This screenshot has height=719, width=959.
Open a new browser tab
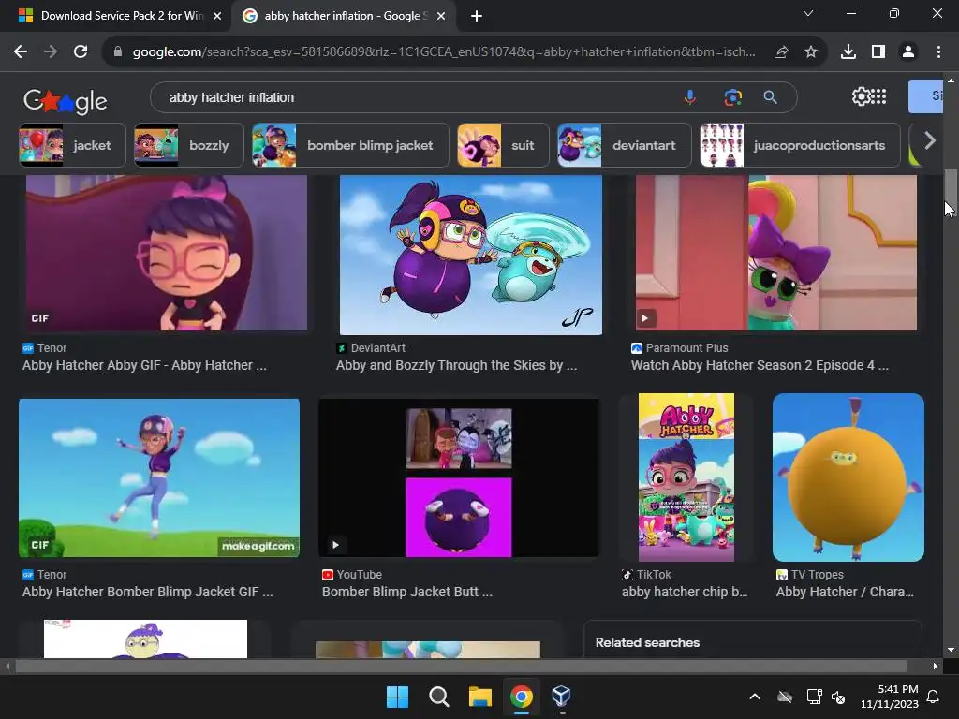click(x=477, y=16)
